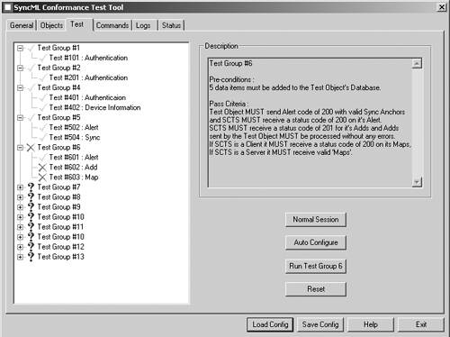Click the Description scrollbar down arrow
Image resolution: width=450 pixels, height=337 pixels.
point(417,181)
